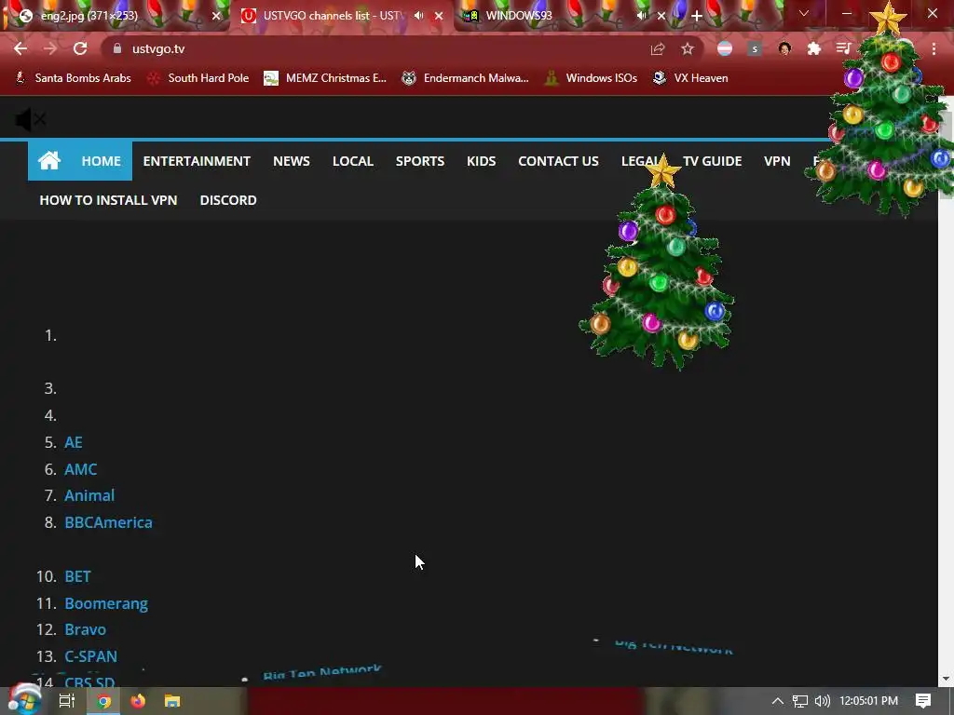View site info via padlock icon
Image resolution: width=954 pixels, height=715 pixels.
tap(117, 48)
